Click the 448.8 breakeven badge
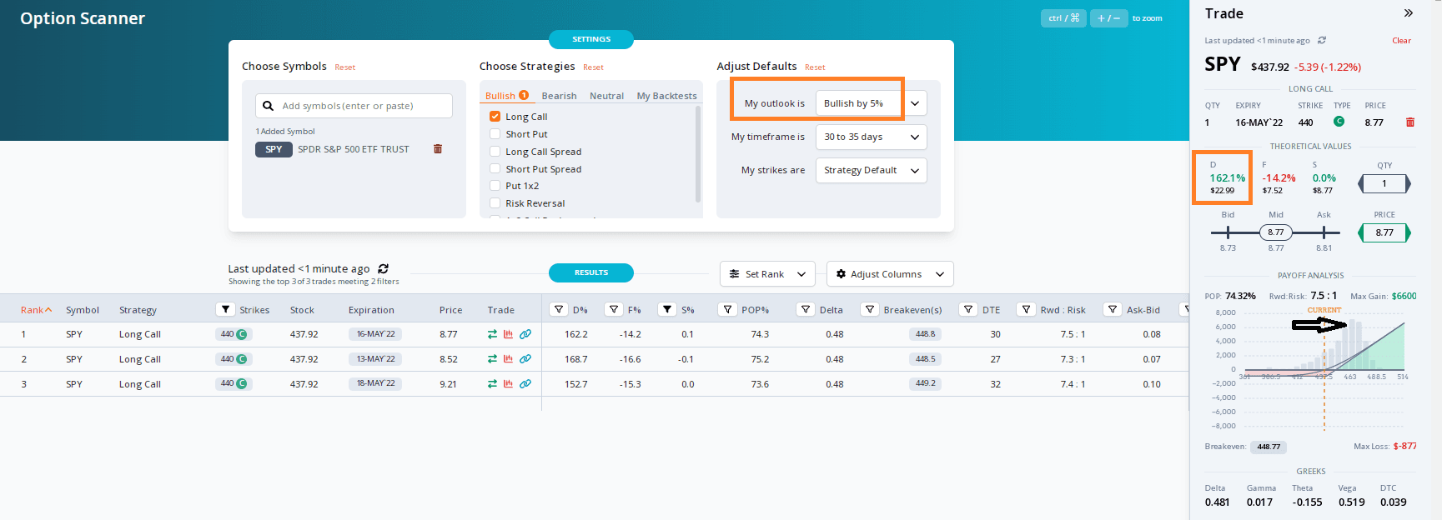Viewport: 1442px width, 520px height. (925, 334)
